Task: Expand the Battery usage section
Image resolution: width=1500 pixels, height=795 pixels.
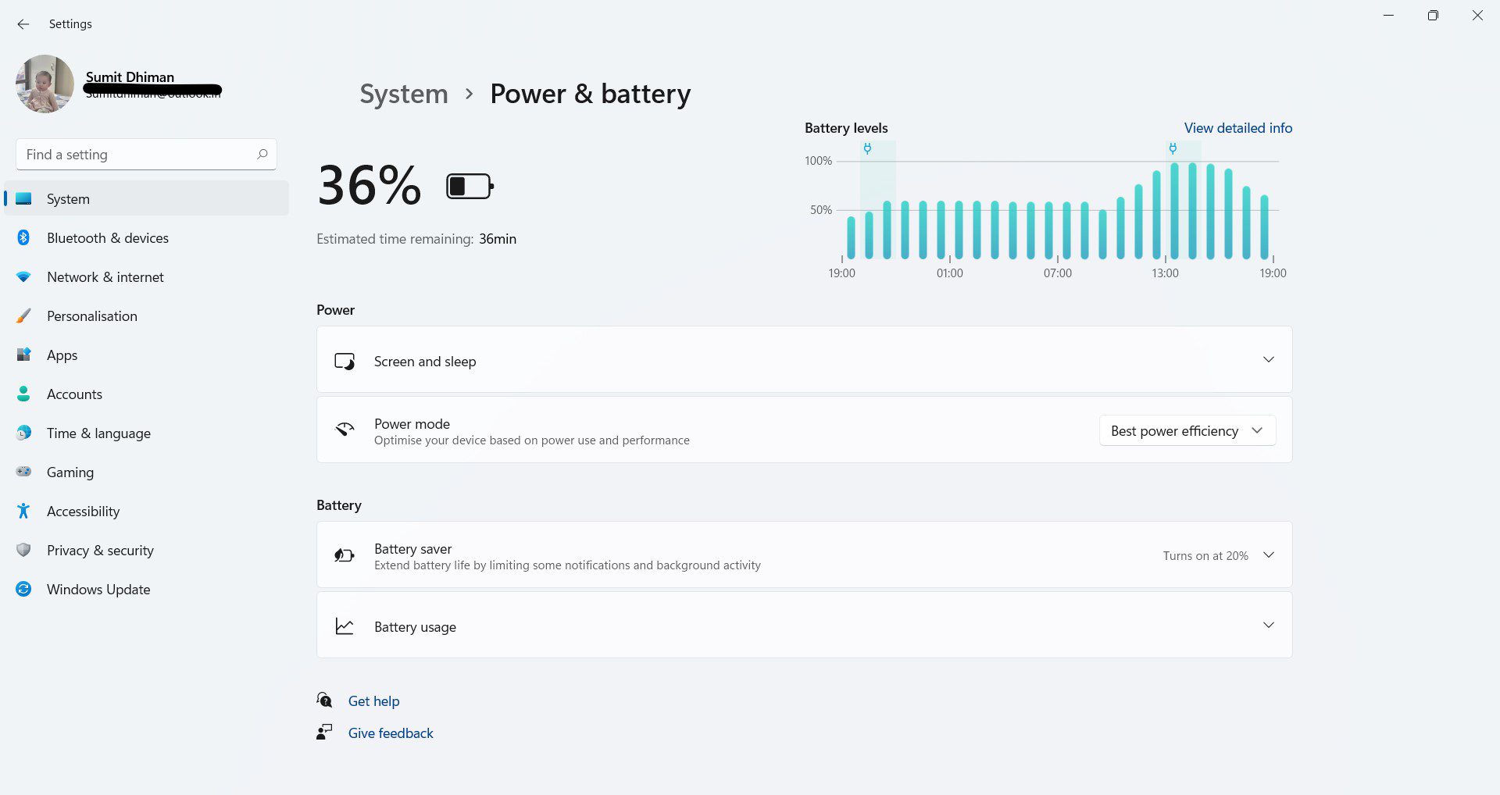Action: click(x=1268, y=626)
